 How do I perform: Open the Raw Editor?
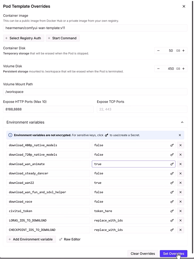point(70,239)
